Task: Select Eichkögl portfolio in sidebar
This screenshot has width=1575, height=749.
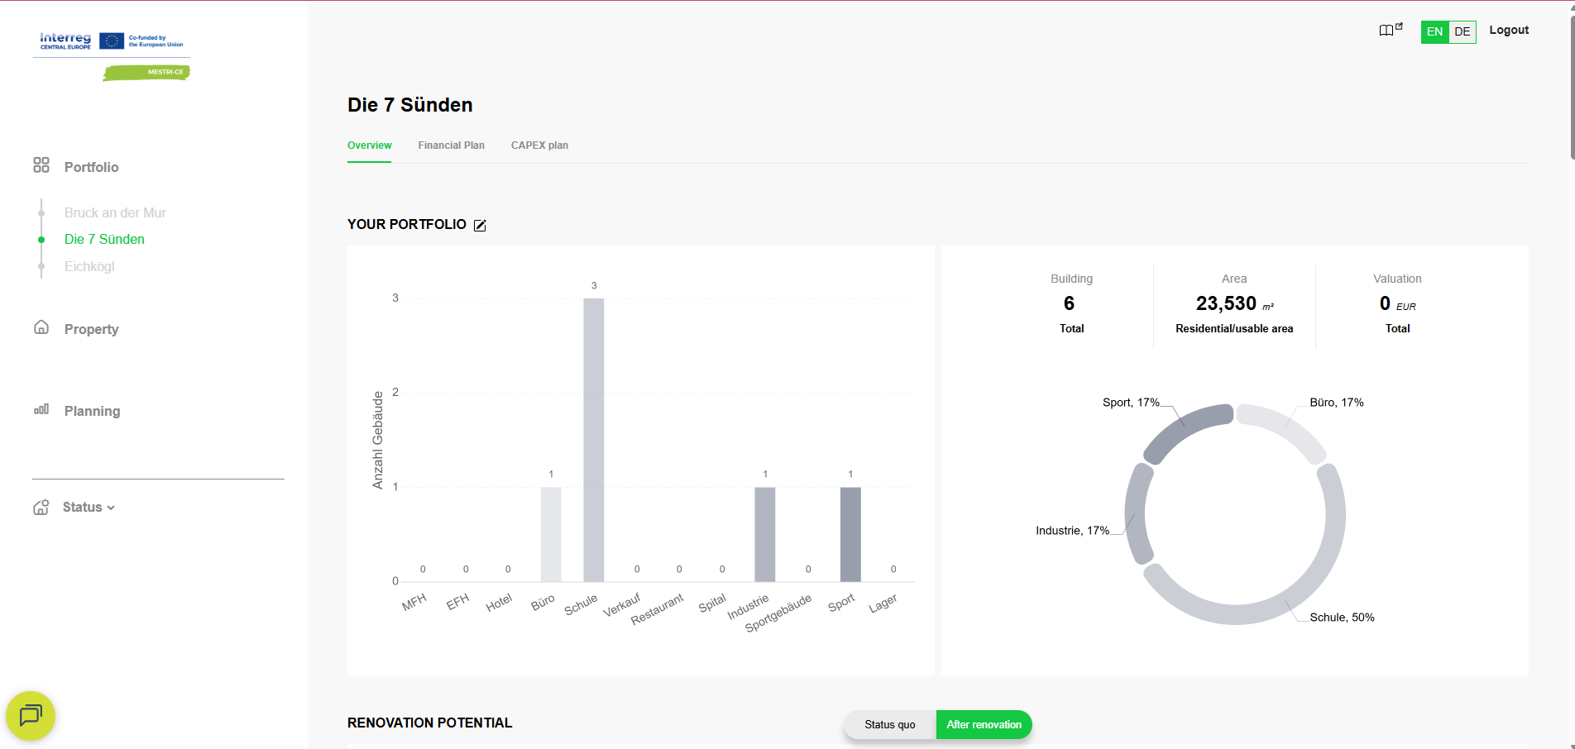Action: (89, 266)
